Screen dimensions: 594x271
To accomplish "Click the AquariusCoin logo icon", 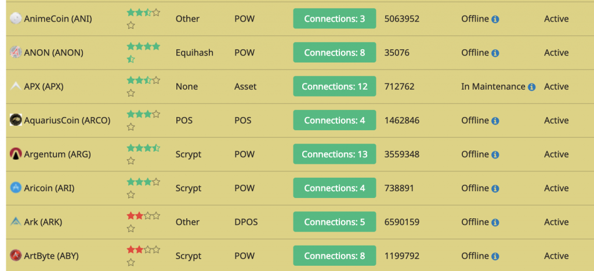I will coord(16,120).
